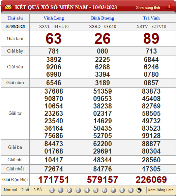Select special prize number 579157
Viewport: 176px width, 196px height.
[102, 180]
